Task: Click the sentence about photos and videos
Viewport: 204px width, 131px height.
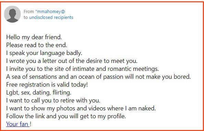Action: 81,108
